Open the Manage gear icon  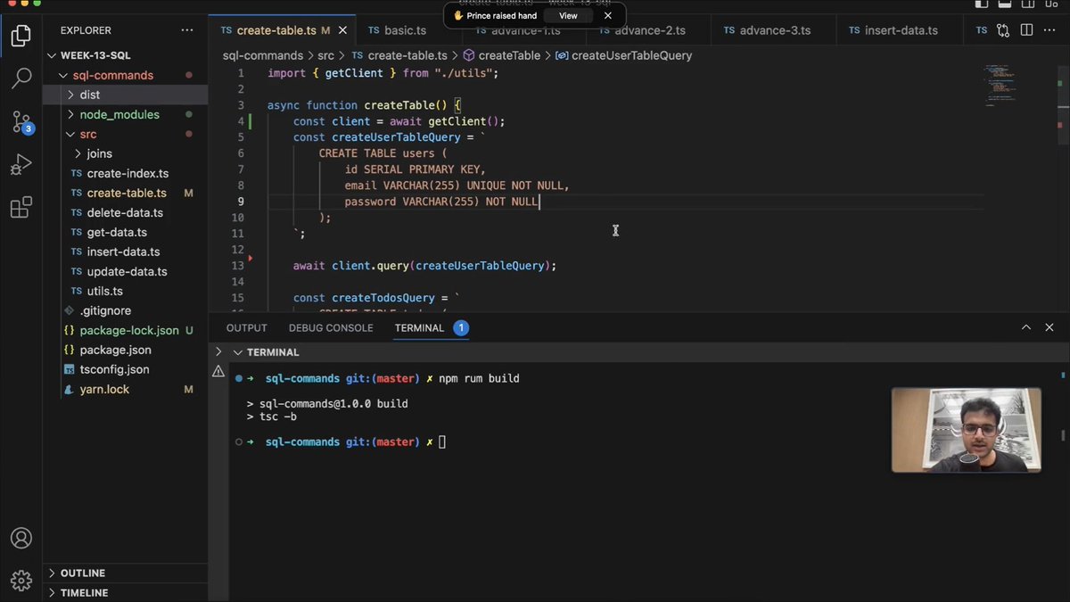coord(21,581)
